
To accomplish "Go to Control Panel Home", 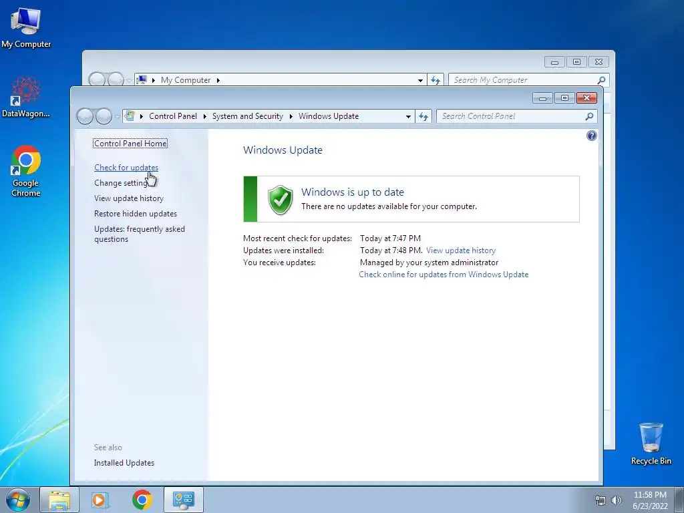I will [130, 144].
